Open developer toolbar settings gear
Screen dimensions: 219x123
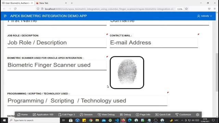pos(197,115)
